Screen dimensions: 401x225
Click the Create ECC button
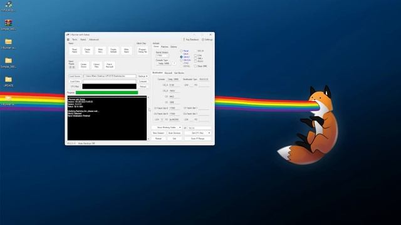[x=88, y=51]
